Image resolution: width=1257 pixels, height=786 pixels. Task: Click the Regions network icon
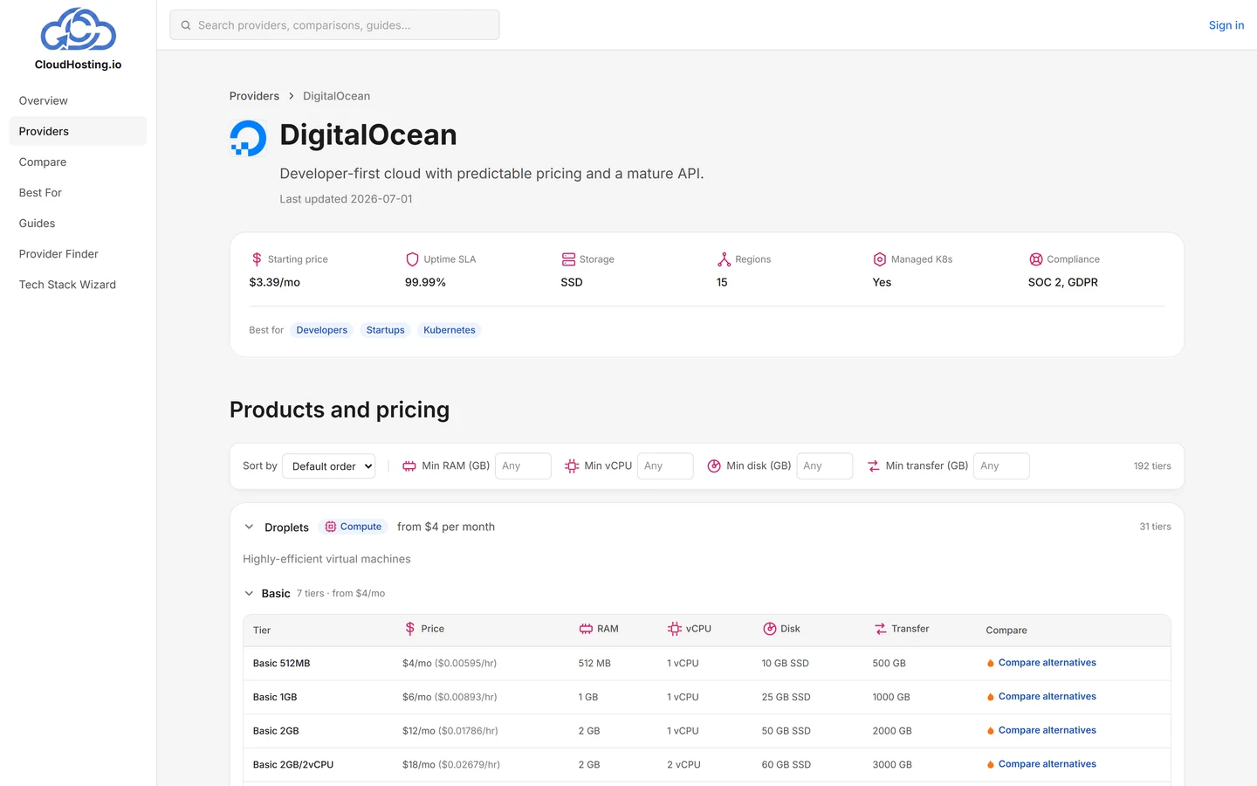pyautogui.click(x=724, y=259)
